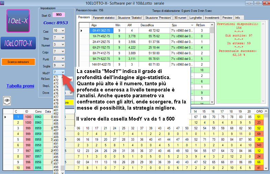
Task: Minimize the 10ELOTTO-X window
Action: (249, 3)
